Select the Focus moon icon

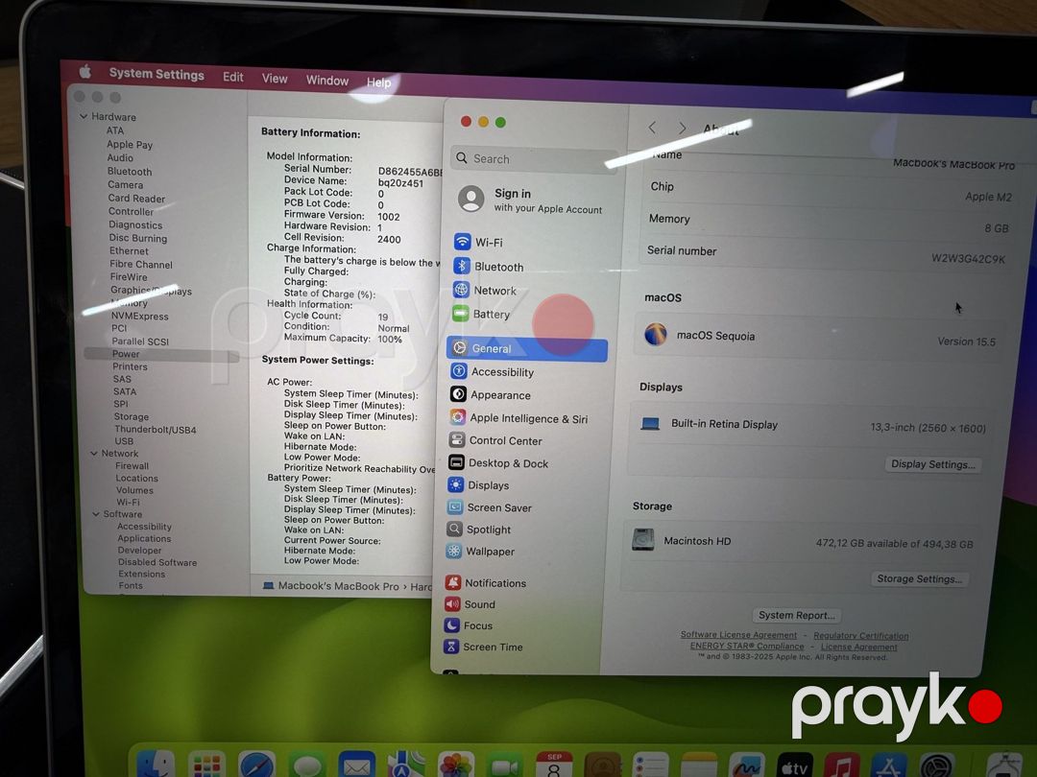(x=451, y=624)
